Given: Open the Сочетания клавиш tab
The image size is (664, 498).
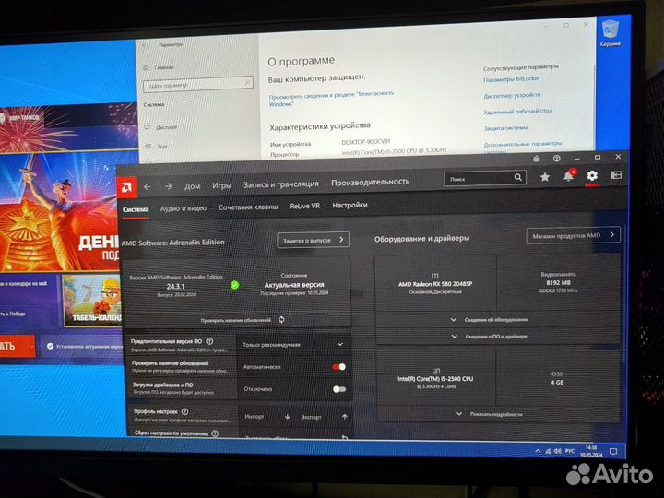Looking at the screenshot, I should pyautogui.click(x=248, y=207).
